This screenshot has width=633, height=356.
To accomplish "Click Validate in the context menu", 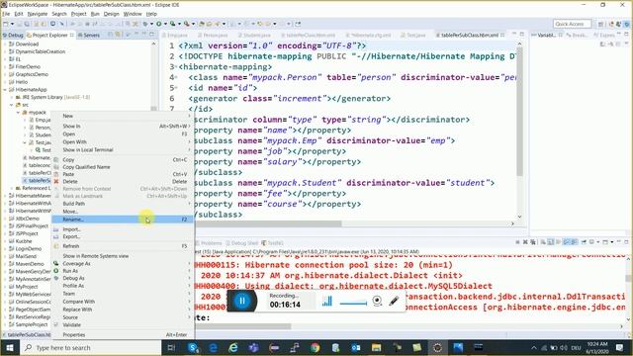I will pos(122,325).
